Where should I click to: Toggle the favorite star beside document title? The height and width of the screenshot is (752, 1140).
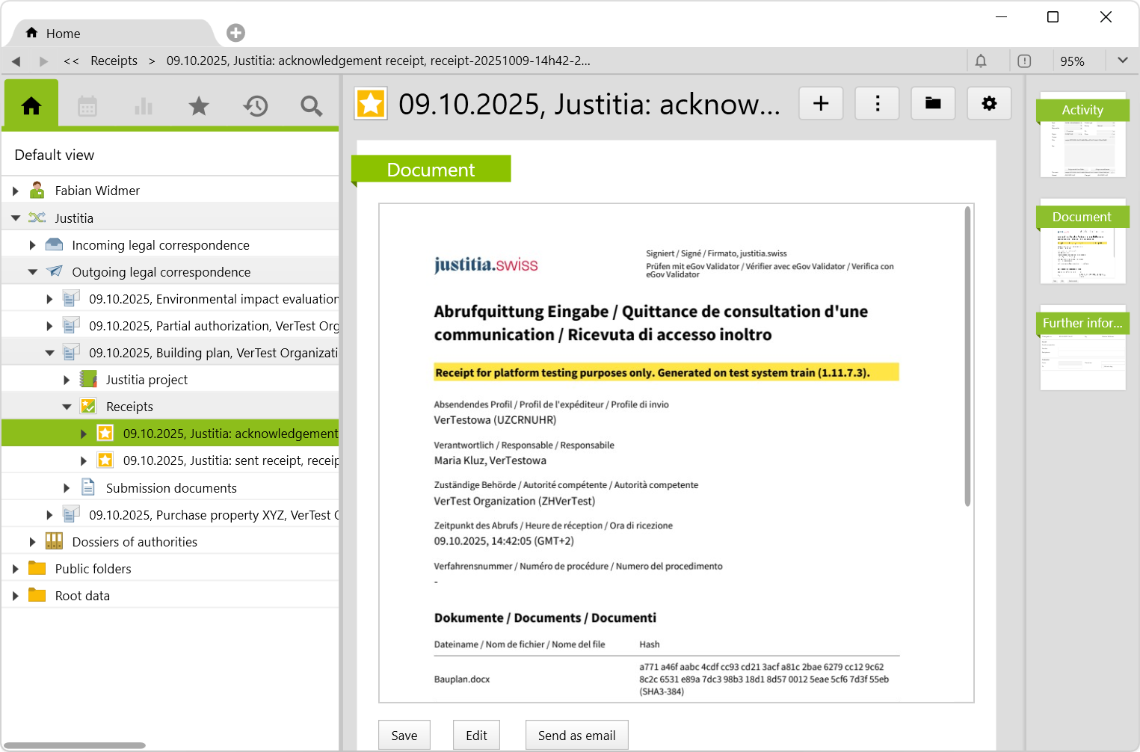click(371, 104)
